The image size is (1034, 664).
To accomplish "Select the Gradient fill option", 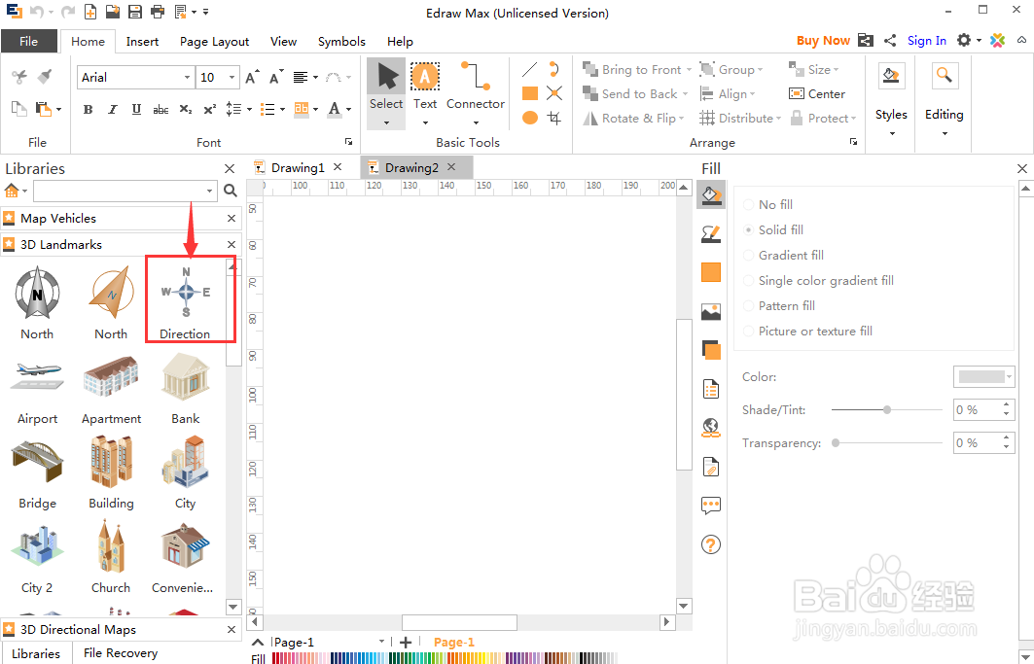I will point(783,255).
